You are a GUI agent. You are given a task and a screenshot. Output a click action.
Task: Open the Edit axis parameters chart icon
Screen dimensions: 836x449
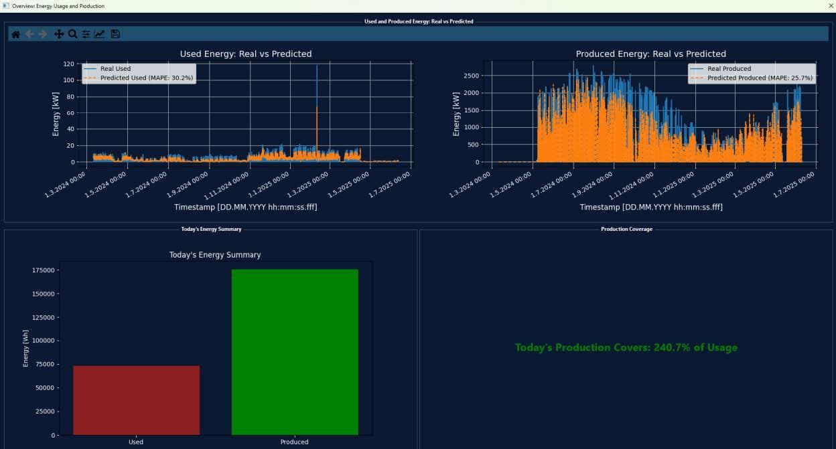pos(99,34)
